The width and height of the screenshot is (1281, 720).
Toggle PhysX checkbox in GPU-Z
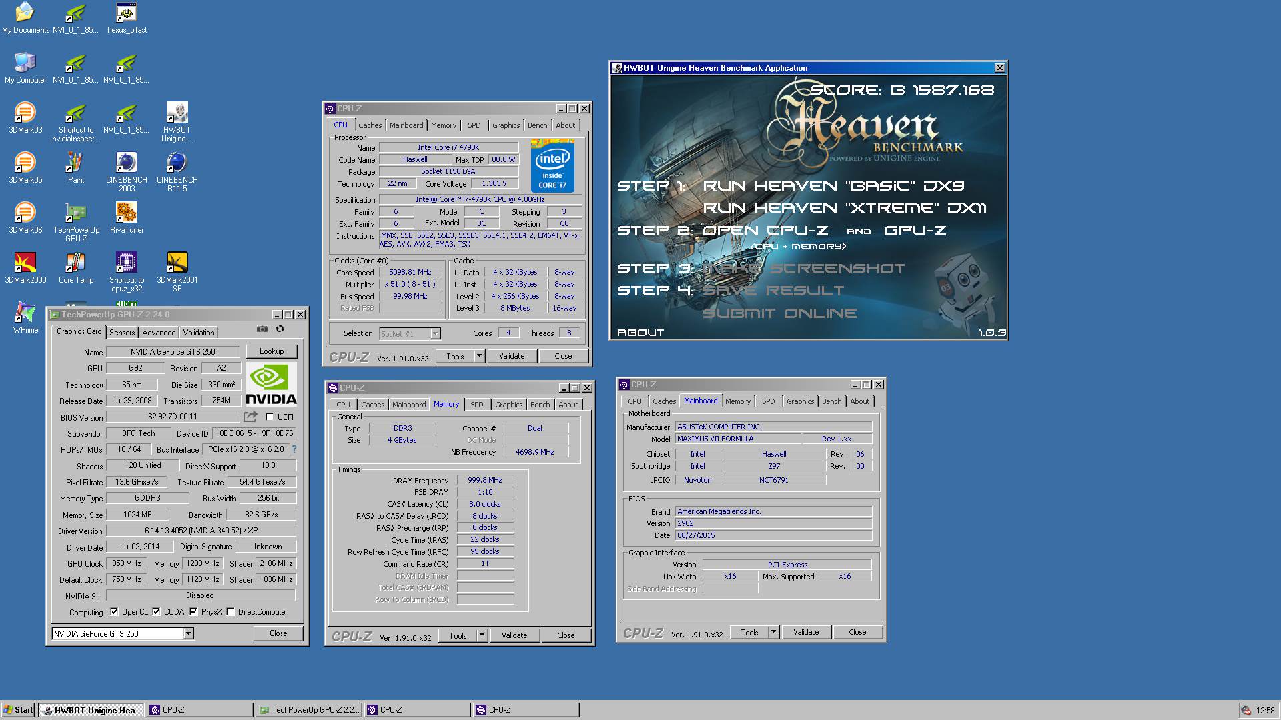pyautogui.click(x=193, y=612)
